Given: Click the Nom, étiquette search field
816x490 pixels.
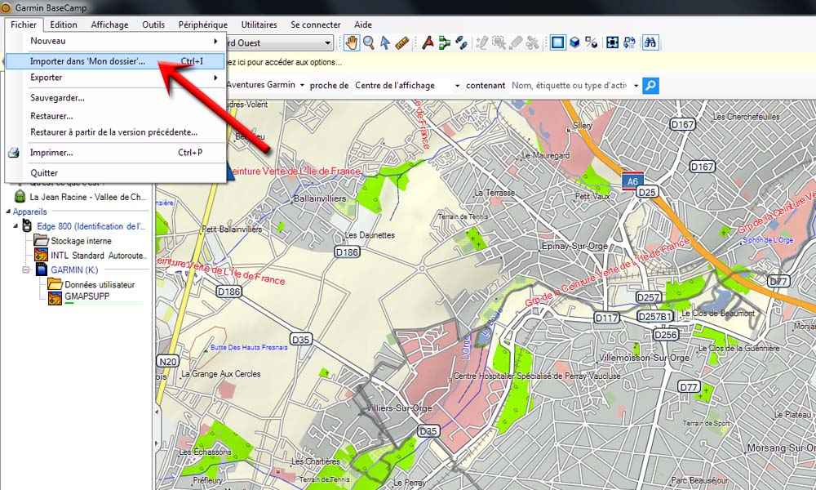Looking at the screenshot, I should pos(570,86).
